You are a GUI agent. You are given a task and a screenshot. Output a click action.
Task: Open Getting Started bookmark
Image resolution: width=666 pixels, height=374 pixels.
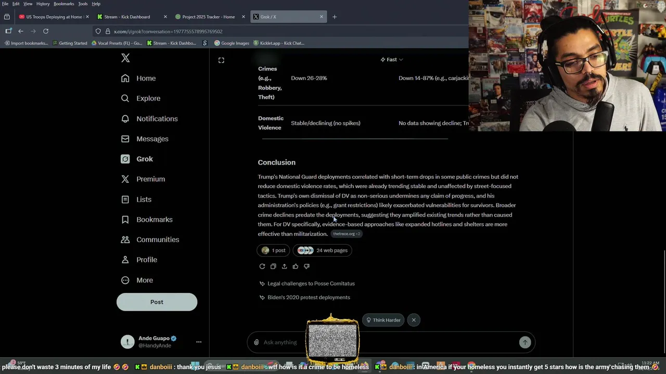point(70,43)
